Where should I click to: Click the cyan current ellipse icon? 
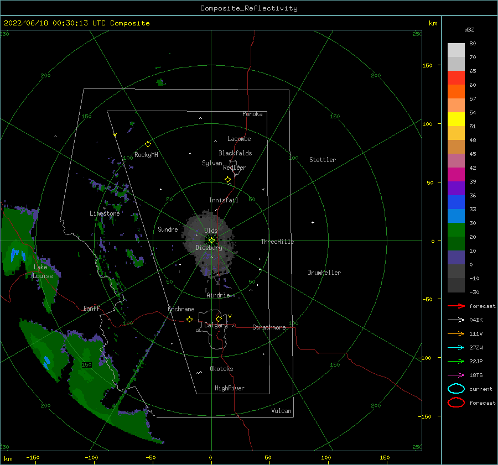tap(456, 389)
